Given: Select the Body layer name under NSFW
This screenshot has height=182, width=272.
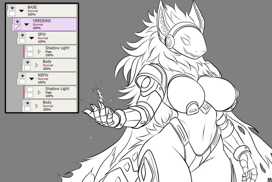Looking at the screenshot, I should pyautogui.click(x=47, y=102).
